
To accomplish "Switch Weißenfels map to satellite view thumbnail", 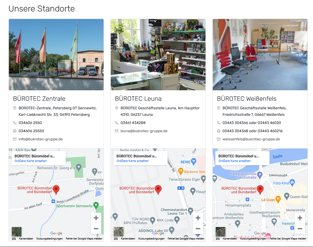I will 221,232.
